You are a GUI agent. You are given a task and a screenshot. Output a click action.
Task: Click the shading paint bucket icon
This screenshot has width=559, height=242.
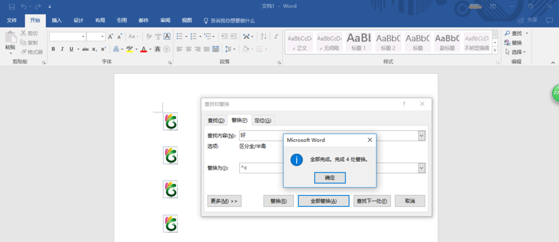(x=245, y=49)
